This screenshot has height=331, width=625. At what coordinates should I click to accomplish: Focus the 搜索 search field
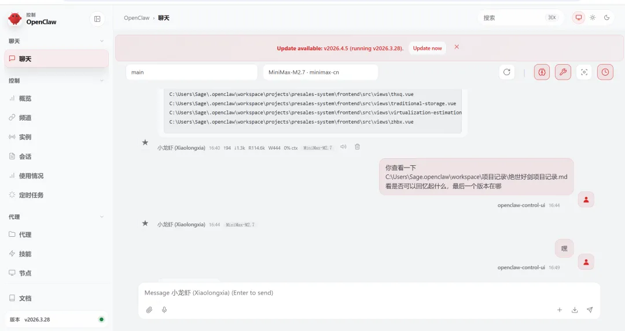[520, 17]
